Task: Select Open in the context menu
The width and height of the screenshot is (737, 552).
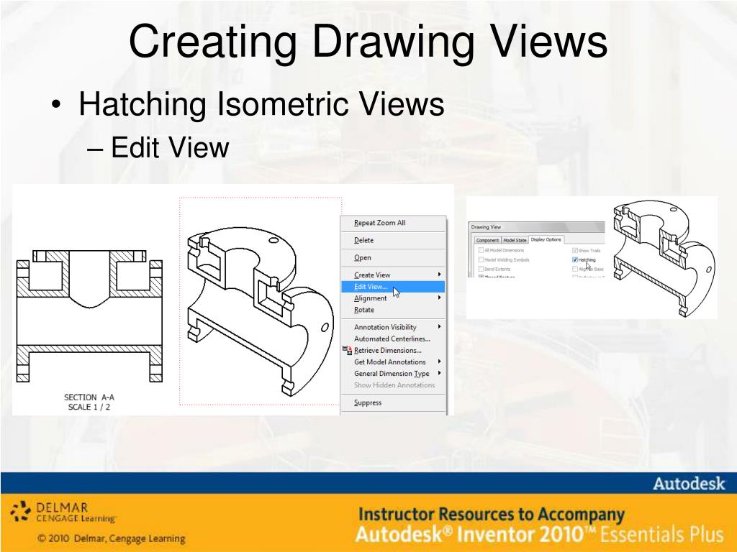Action: 394,258
